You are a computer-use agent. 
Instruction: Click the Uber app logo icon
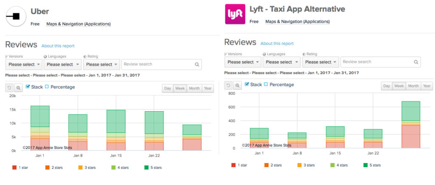pyautogui.click(x=16, y=17)
